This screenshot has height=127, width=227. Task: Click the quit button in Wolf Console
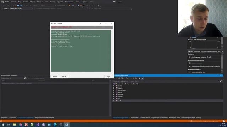point(109,77)
